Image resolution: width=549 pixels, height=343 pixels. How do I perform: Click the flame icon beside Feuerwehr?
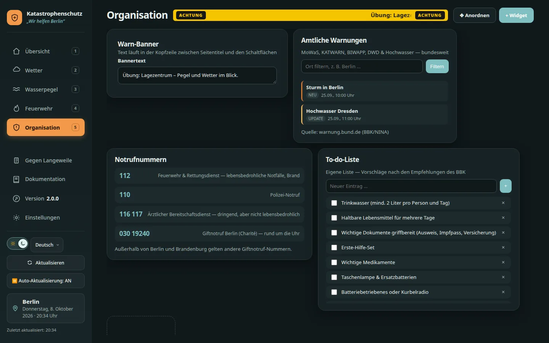[x=16, y=108]
